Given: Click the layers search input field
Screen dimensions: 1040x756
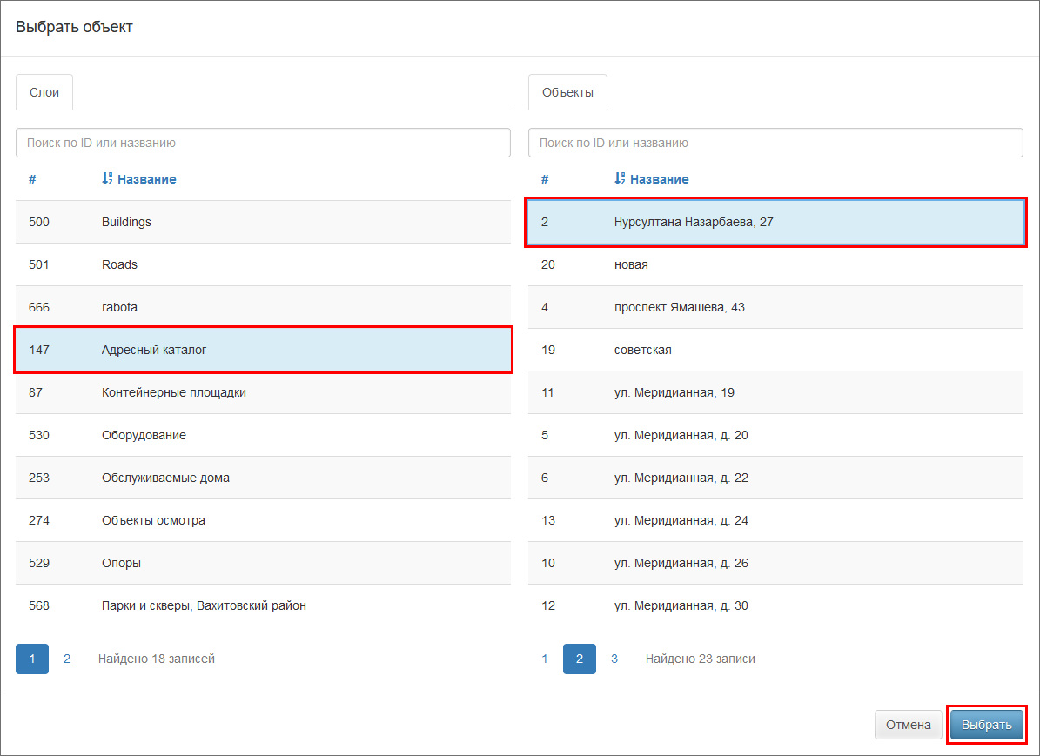Looking at the screenshot, I should tap(263, 143).
